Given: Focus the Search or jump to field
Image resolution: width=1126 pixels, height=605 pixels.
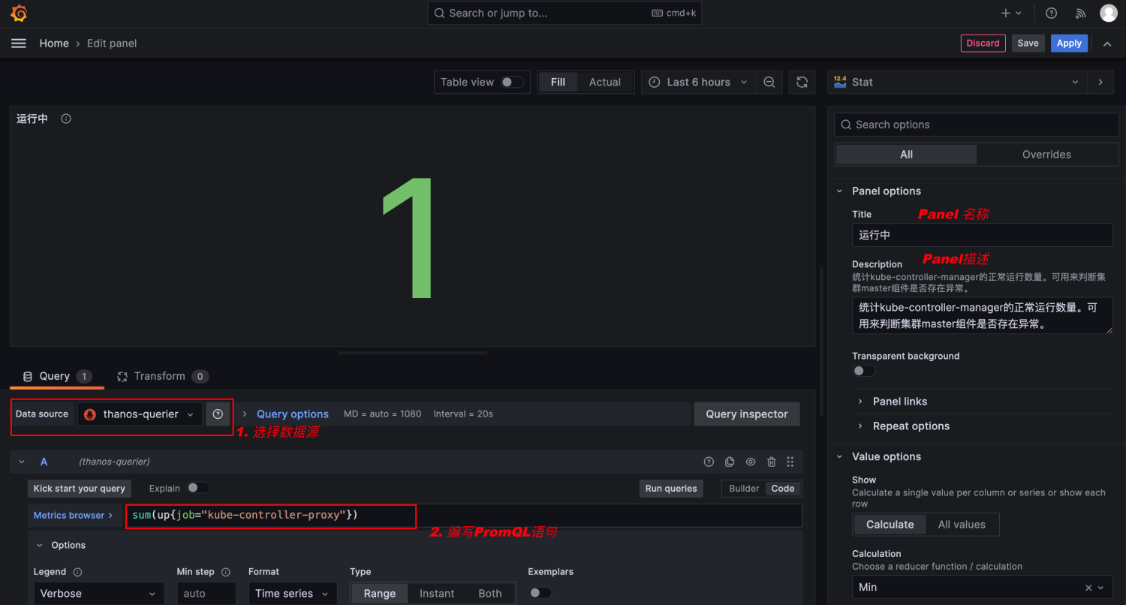Looking at the screenshot, I should (x=565, y=14).
